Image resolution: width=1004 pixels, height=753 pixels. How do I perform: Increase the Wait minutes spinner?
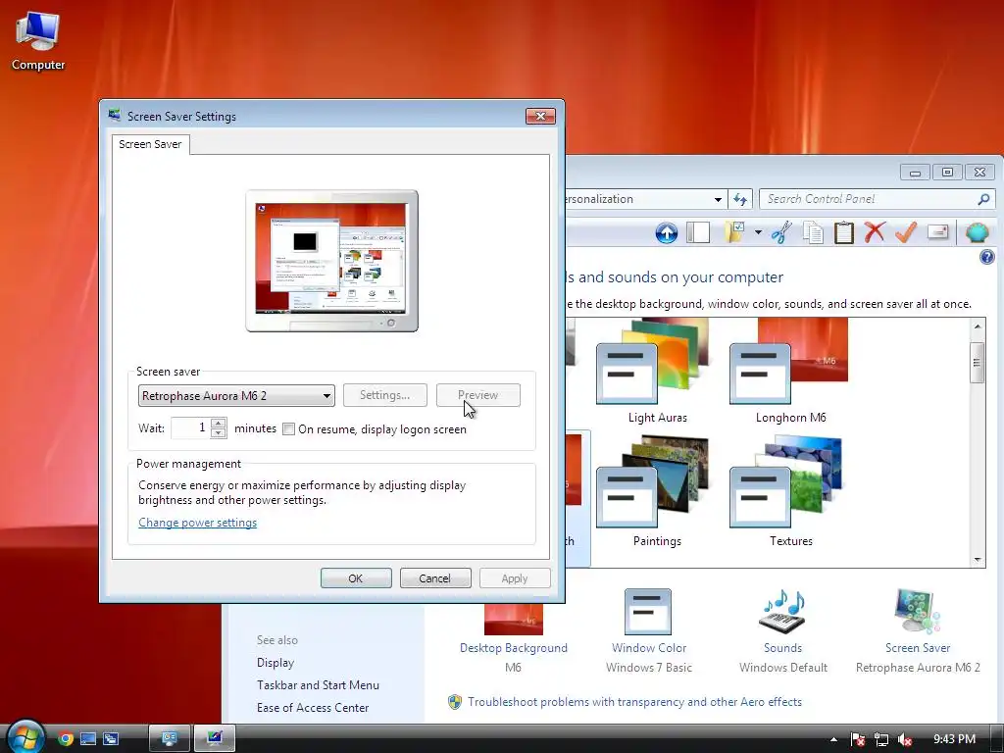point(219,424)
